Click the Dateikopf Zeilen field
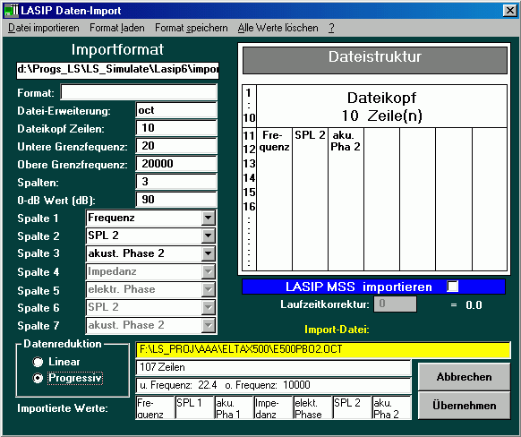Viewport: 521px width, 437px height. pyautogui.click(x=176, y=128)
